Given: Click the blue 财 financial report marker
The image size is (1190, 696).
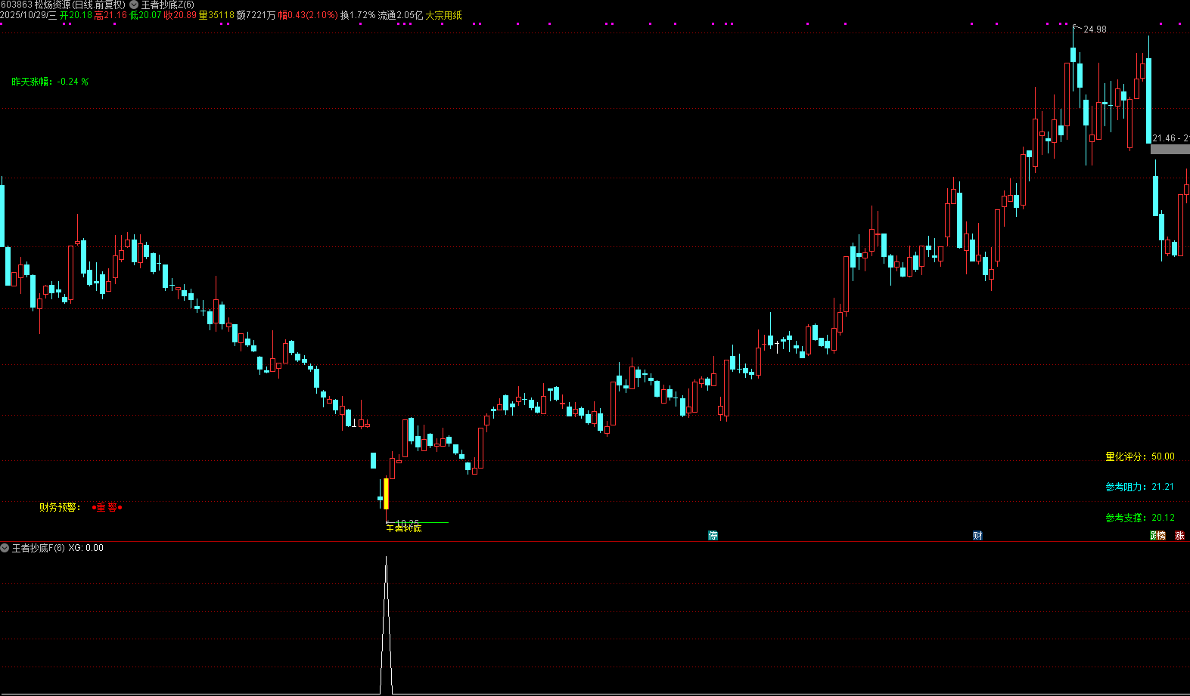Looking at the screenshot, I should coord(977,535).
